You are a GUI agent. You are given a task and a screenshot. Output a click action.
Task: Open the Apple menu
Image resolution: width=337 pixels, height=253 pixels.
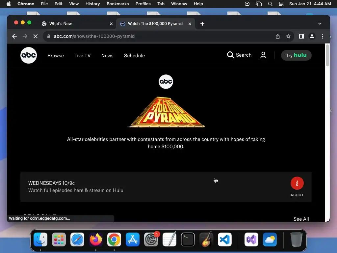(9, 4)
